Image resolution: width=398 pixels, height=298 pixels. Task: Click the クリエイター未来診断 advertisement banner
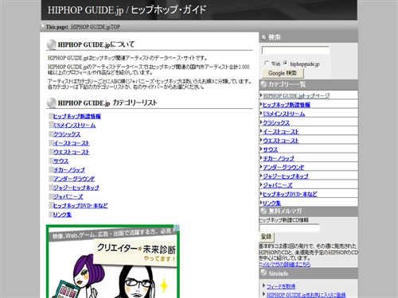[113, 261]
